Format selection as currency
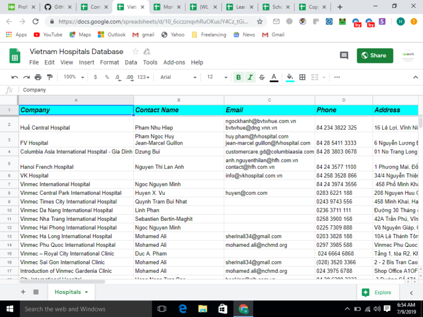 point(95,77)
